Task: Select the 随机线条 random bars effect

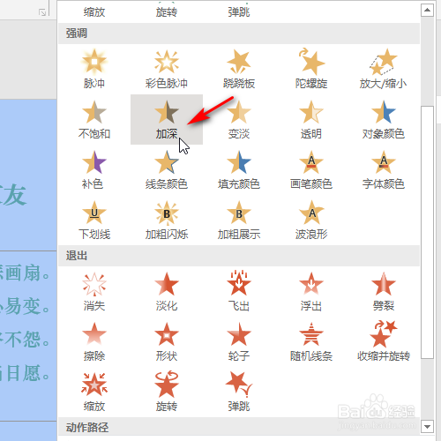Action: coord(311,342)
